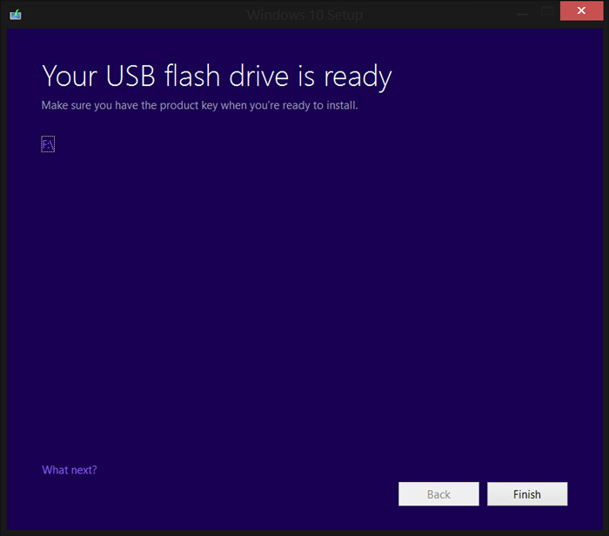Click blank title bar left of the title
Screen dimensions: 609x536
130,14
